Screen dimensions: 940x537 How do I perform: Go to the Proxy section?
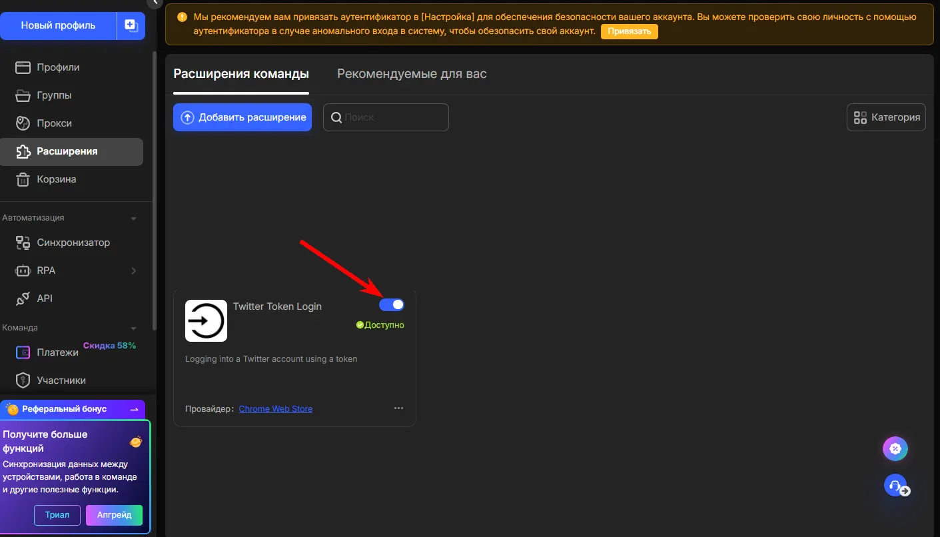[x=54, y=123]
